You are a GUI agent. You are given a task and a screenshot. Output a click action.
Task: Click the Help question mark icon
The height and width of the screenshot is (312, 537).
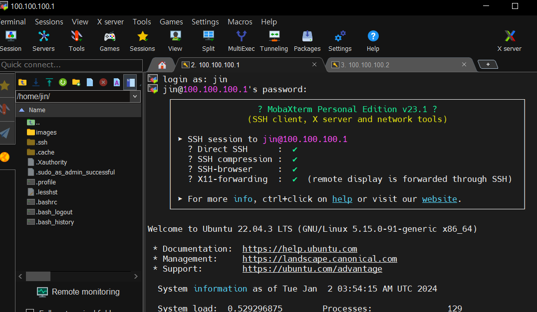coord(373,41)
